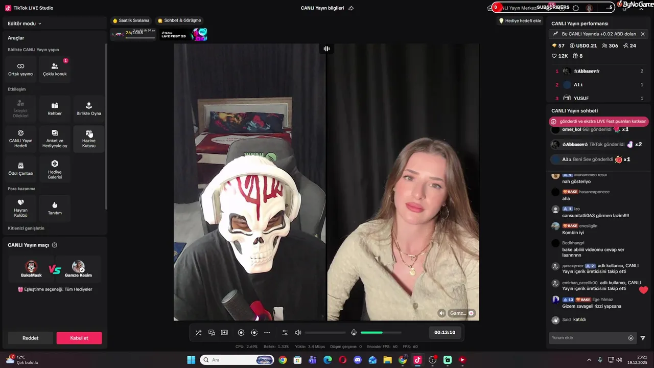Click the add-scene screen icon in control bar

point(224,333)
